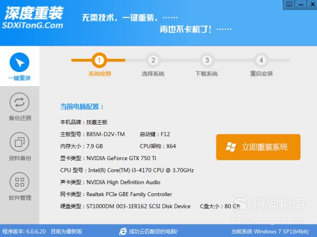Screen dimensions: 317x237
Task: Open the 备份还原 backup restore icon
Action: pos(20,102)
